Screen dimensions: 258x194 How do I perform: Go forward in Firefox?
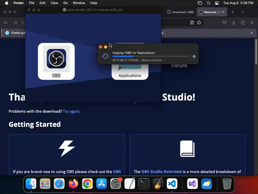(x=15, y=22)
